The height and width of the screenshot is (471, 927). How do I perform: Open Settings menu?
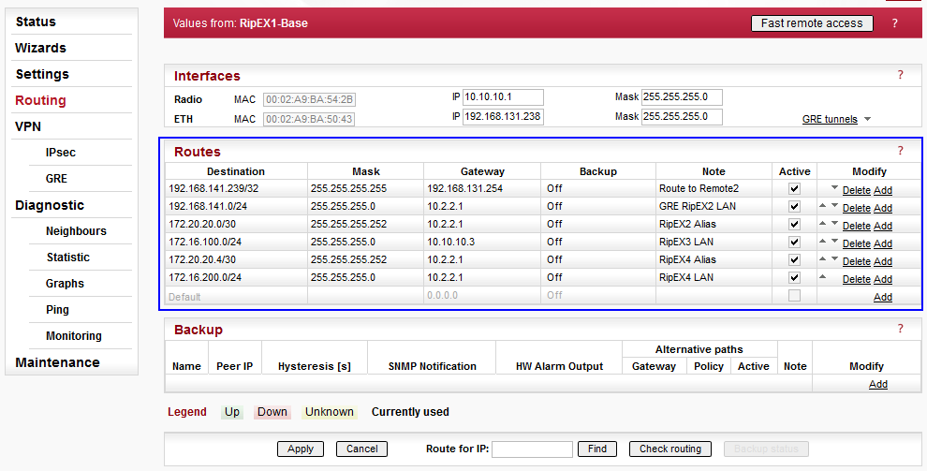click(42, 74)
